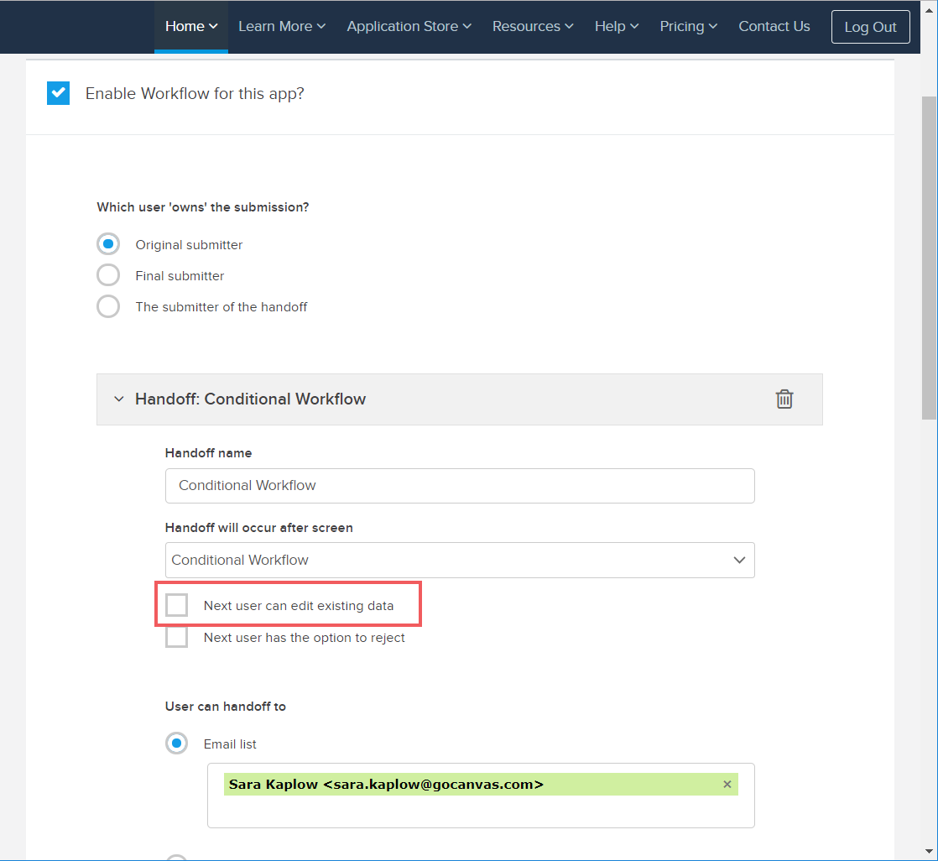Open the Help menu

coord(617,27)
